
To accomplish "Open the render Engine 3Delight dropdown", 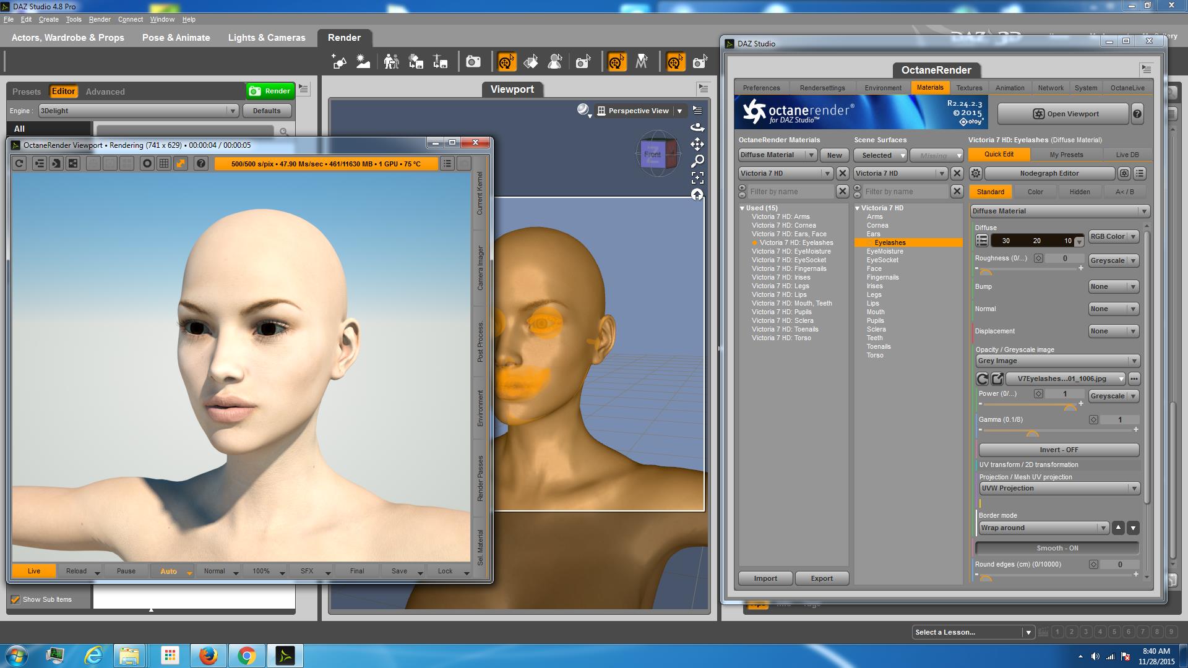I will (138, 111).
